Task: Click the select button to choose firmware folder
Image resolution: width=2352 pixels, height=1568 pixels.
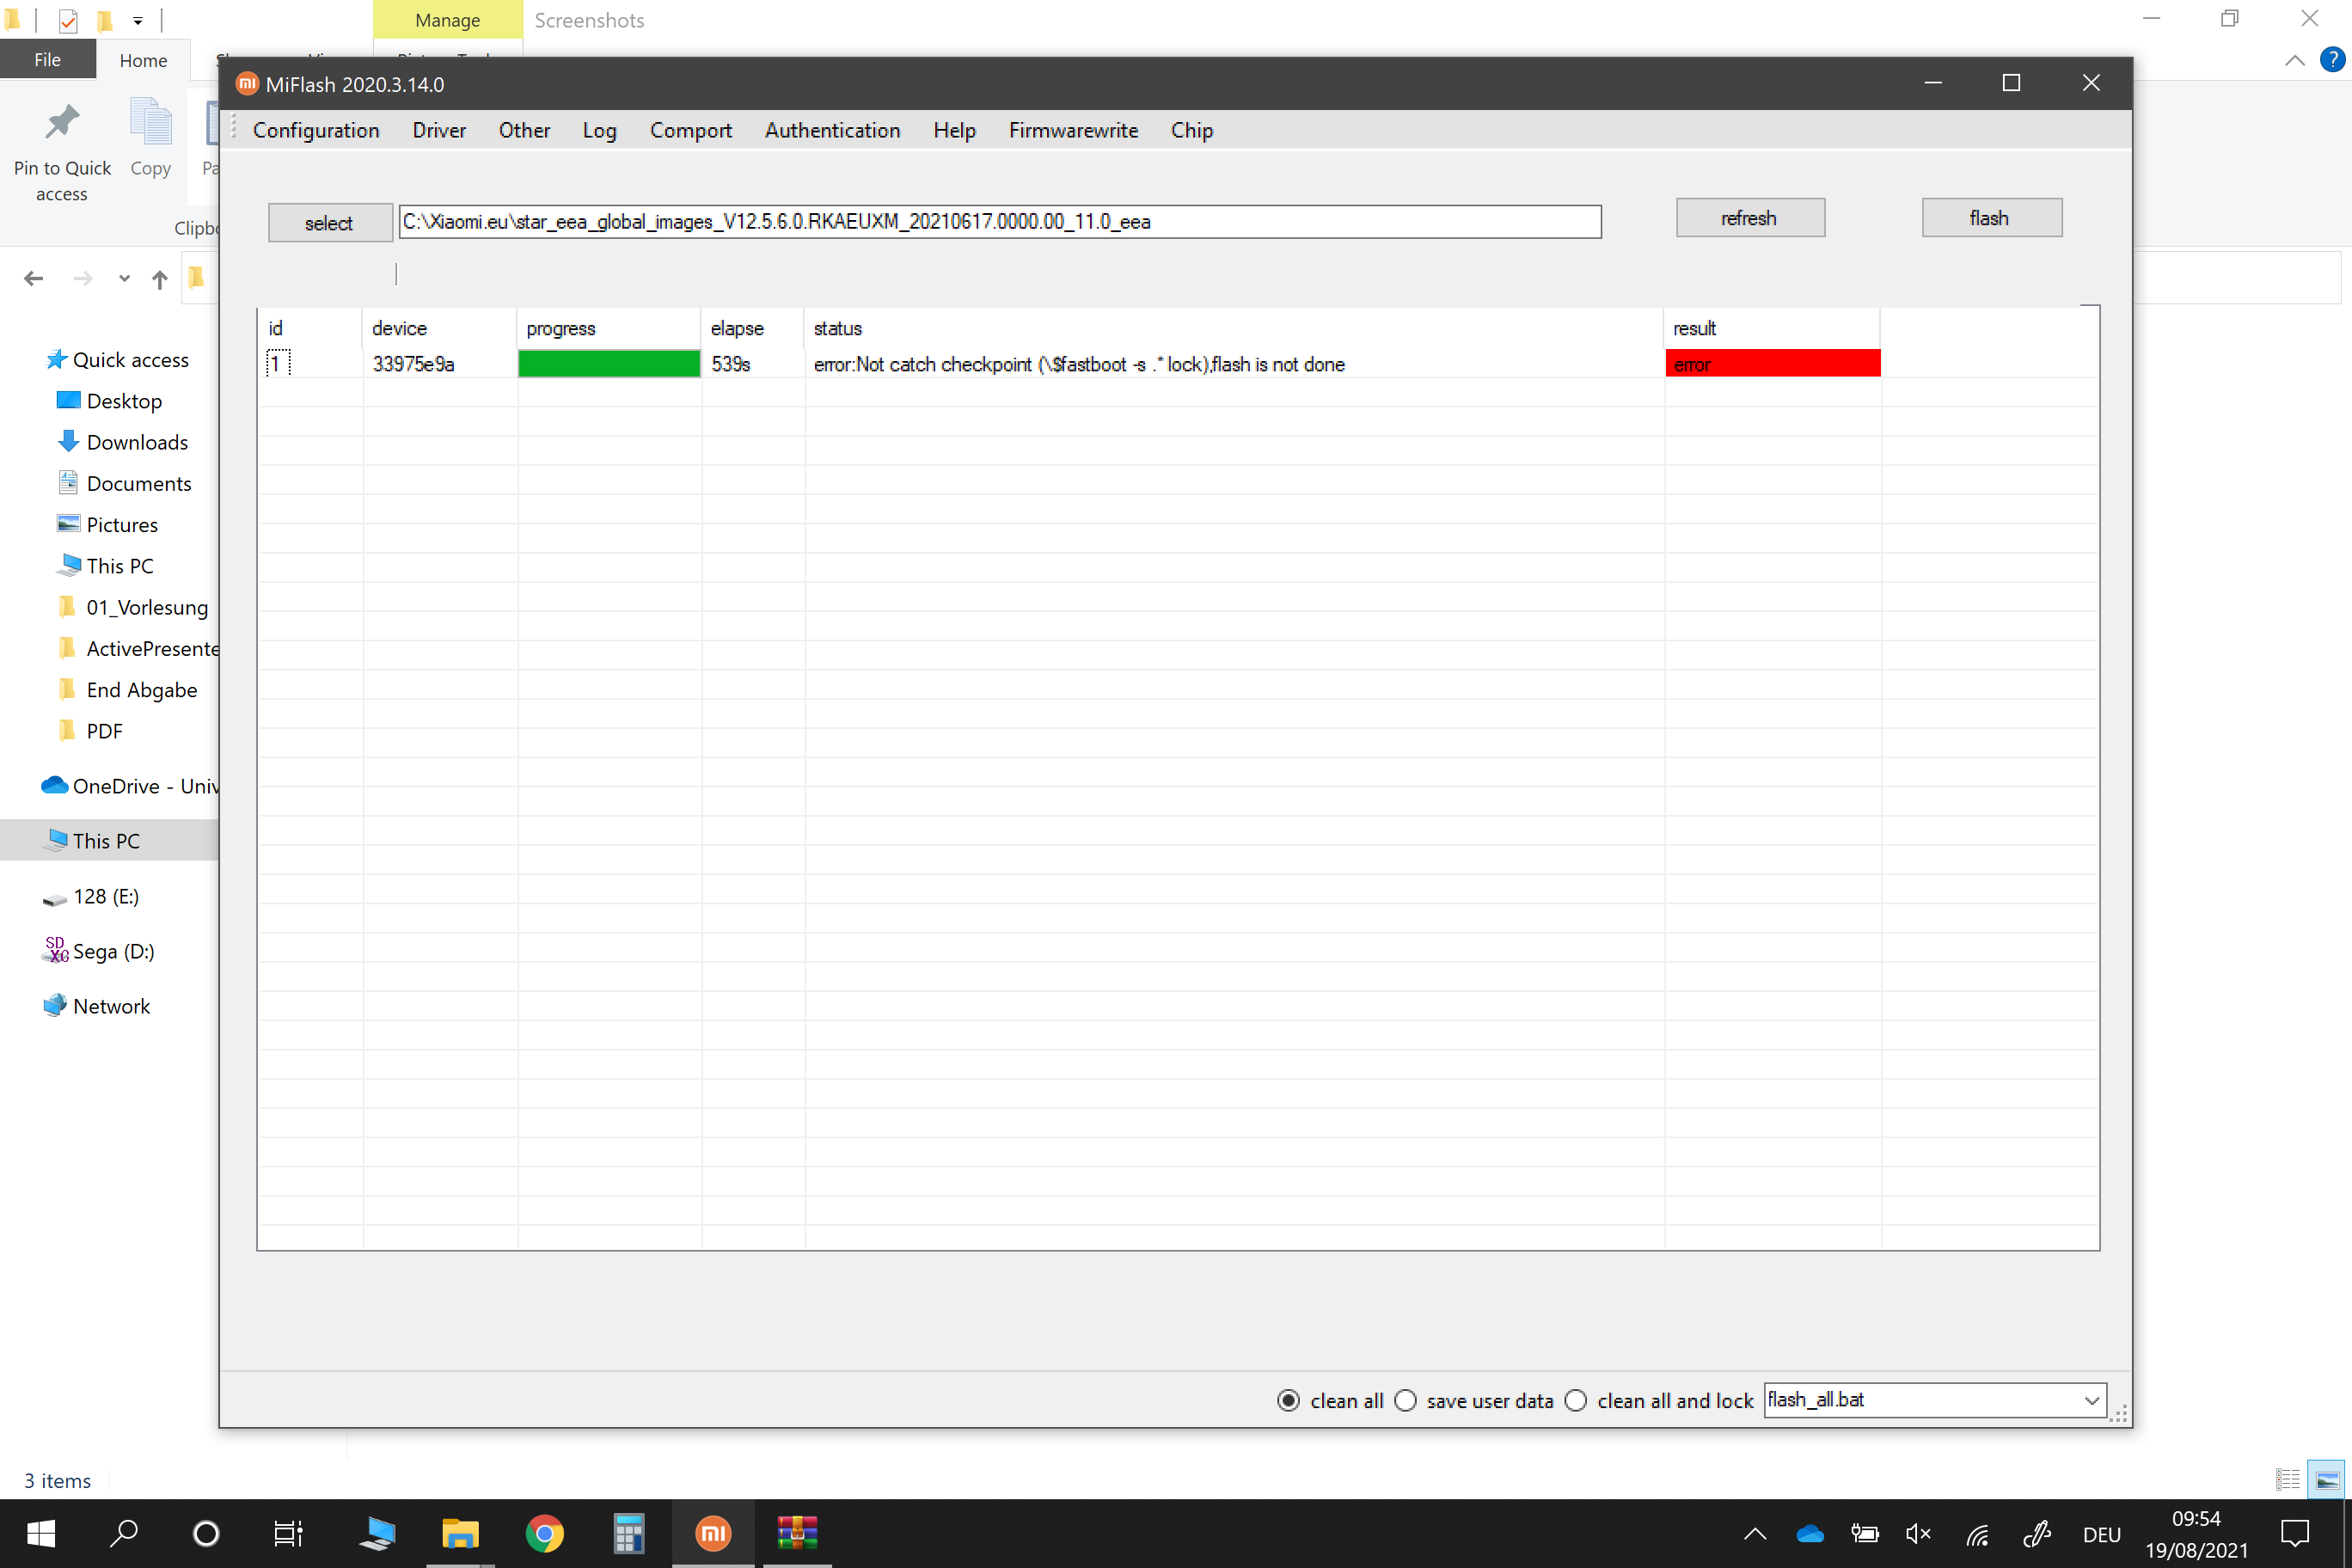Action: tap(329, 222)
